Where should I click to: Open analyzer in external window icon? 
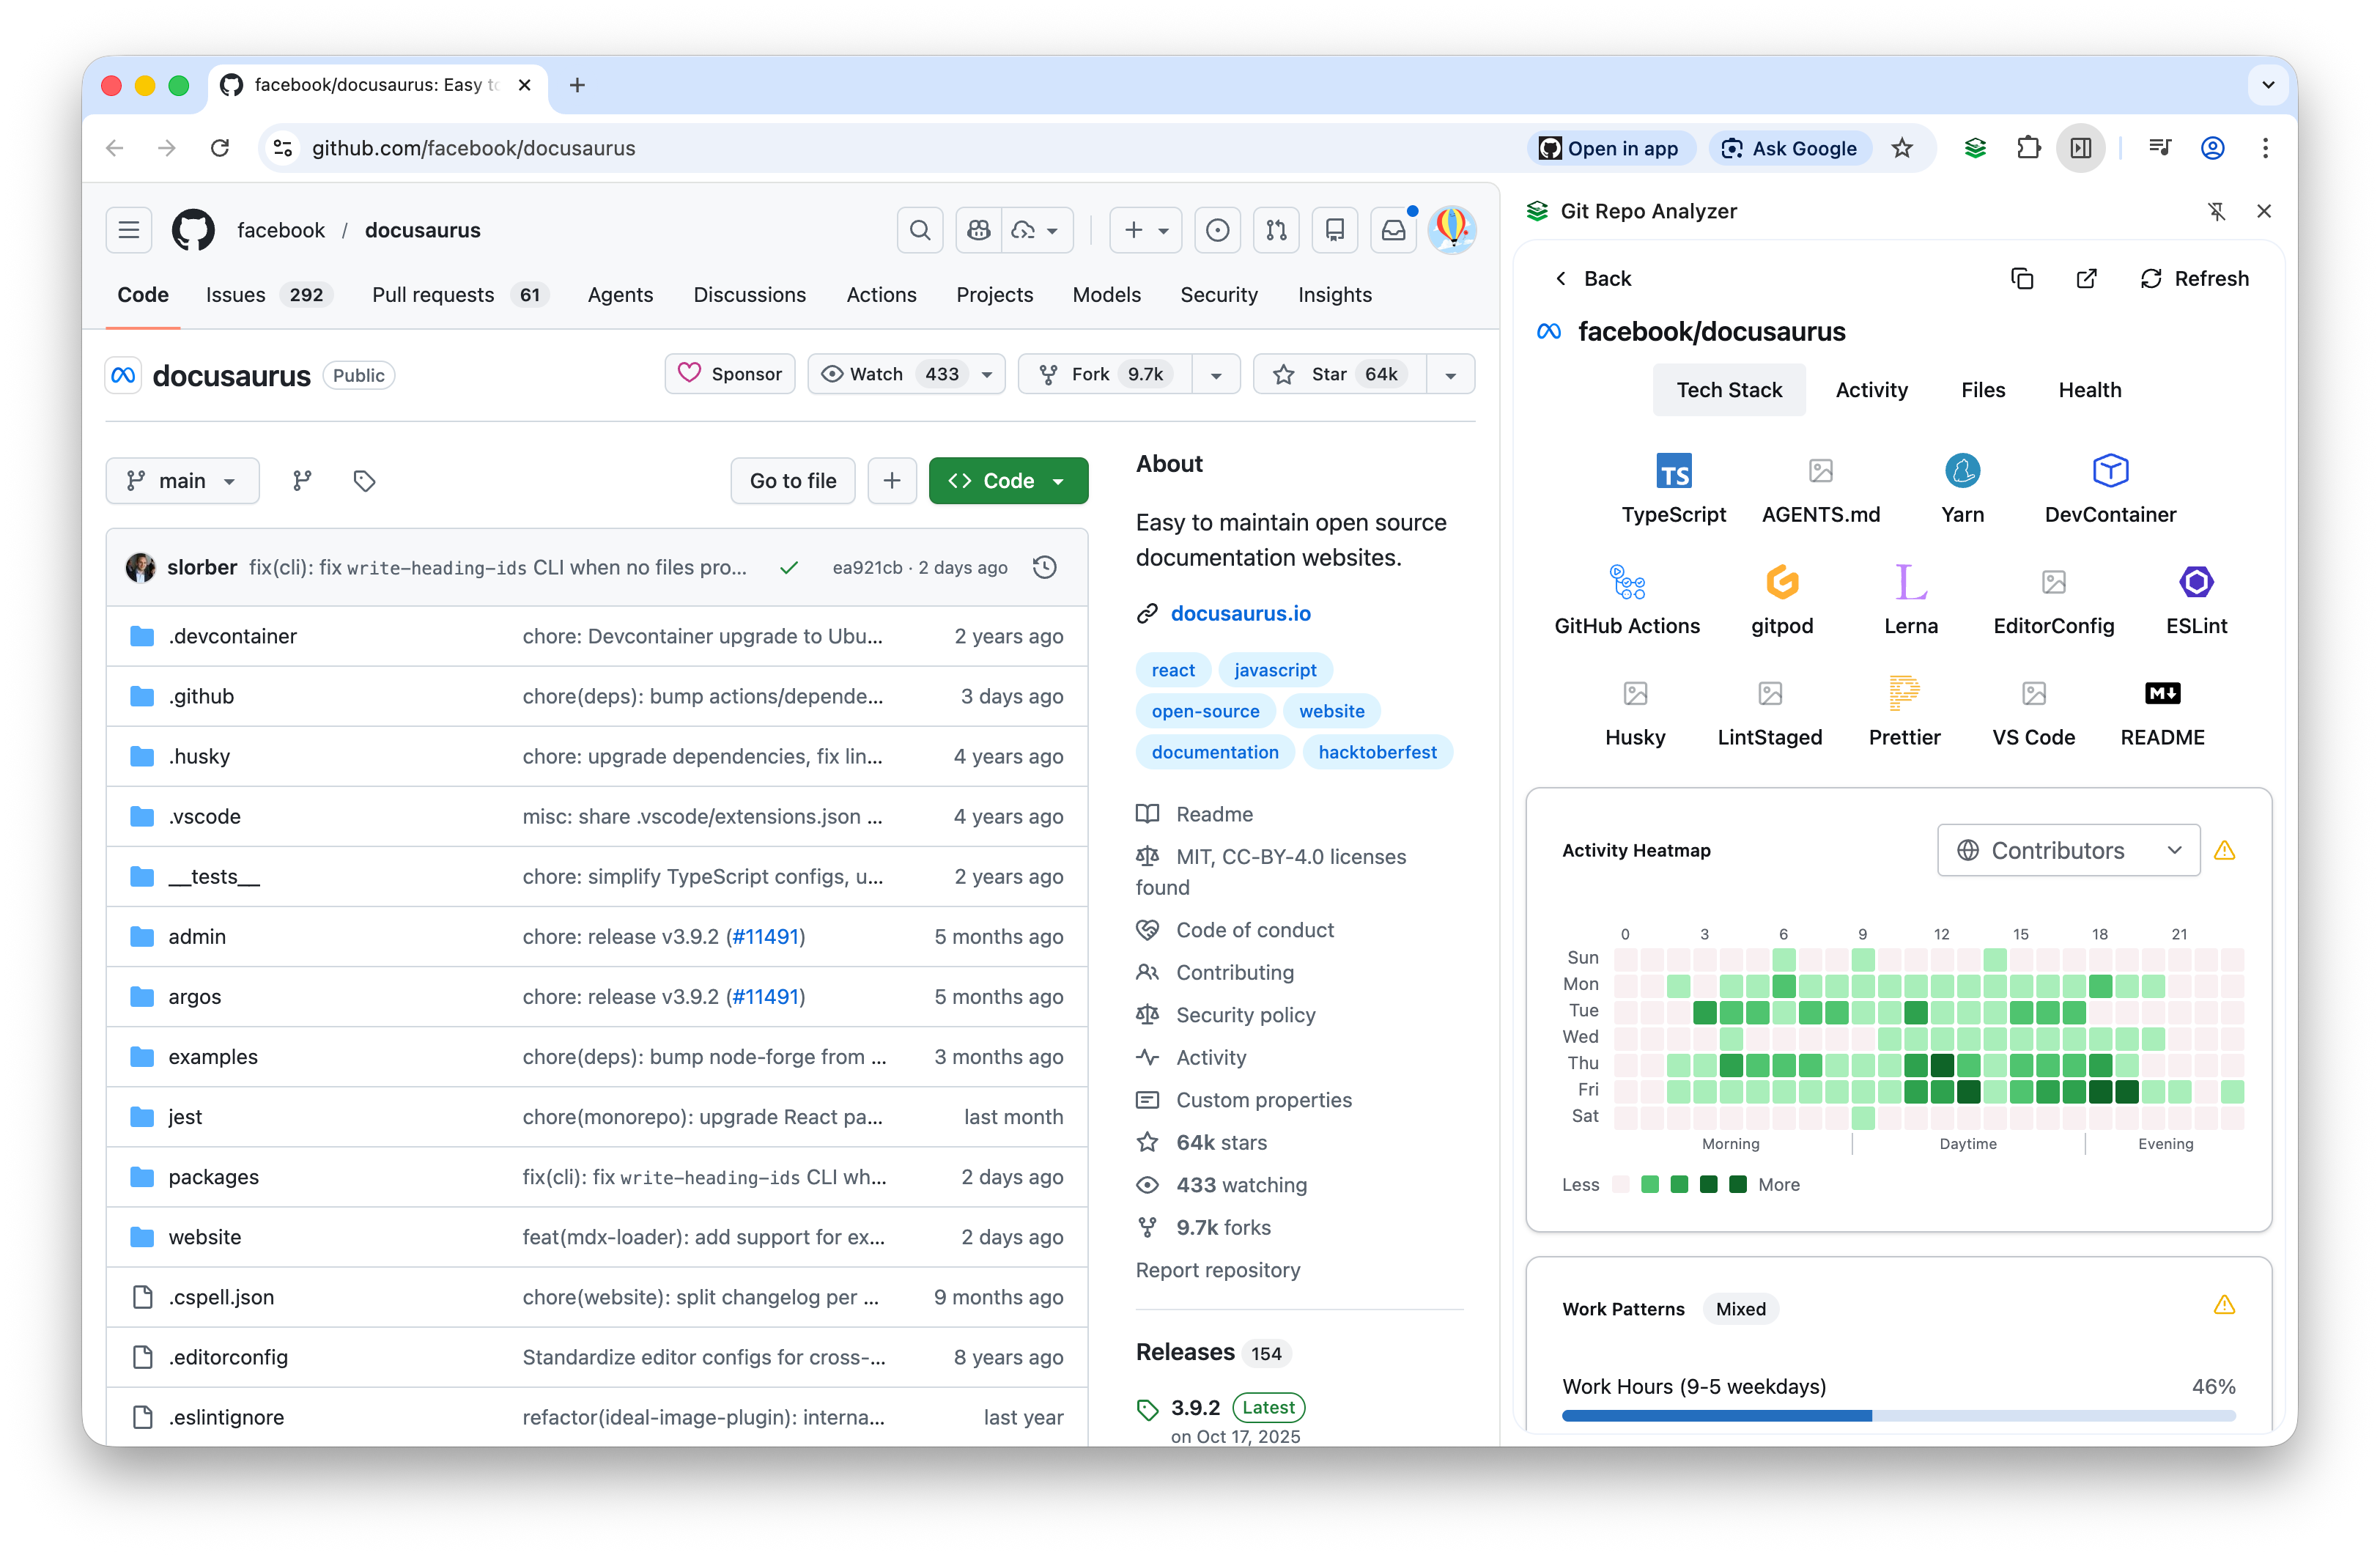(x=2086, y=279)
